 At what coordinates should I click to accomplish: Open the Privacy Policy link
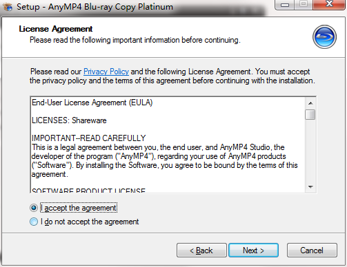[x=106, y=72]
